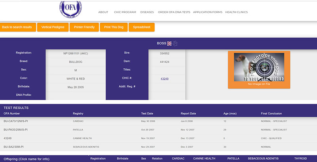This screenshot has height=162, width=317.
Task: Click test date May 30 2006
Action: click(148, 121)
